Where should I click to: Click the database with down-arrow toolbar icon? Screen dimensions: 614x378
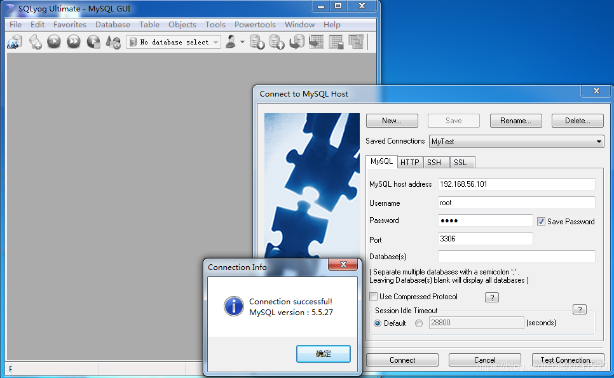[x=257, y=42]
